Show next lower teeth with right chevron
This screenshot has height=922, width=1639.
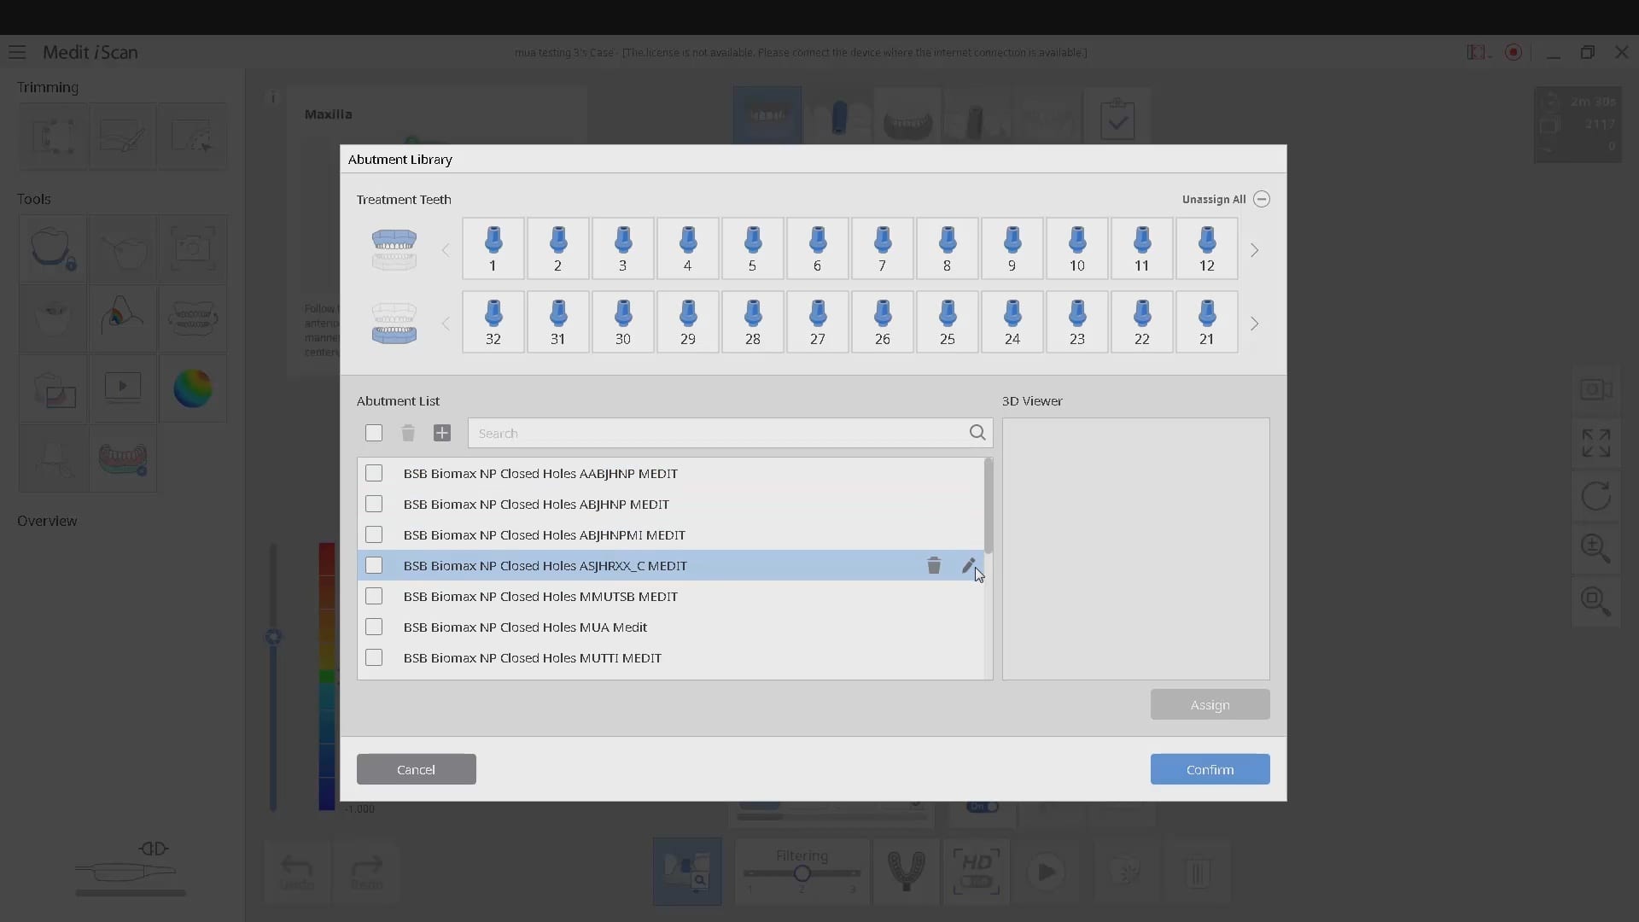[x=1254, y=324]
